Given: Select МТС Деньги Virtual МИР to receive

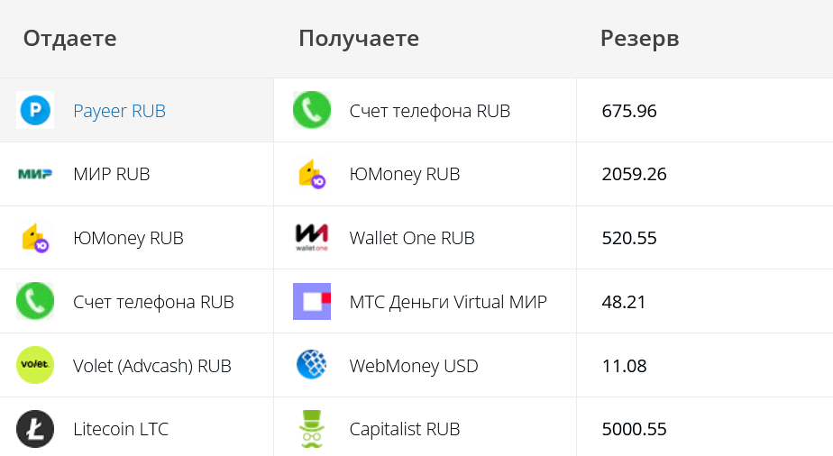Looking at the screenshot, I should pyautogui.click(x=448, y=302).
